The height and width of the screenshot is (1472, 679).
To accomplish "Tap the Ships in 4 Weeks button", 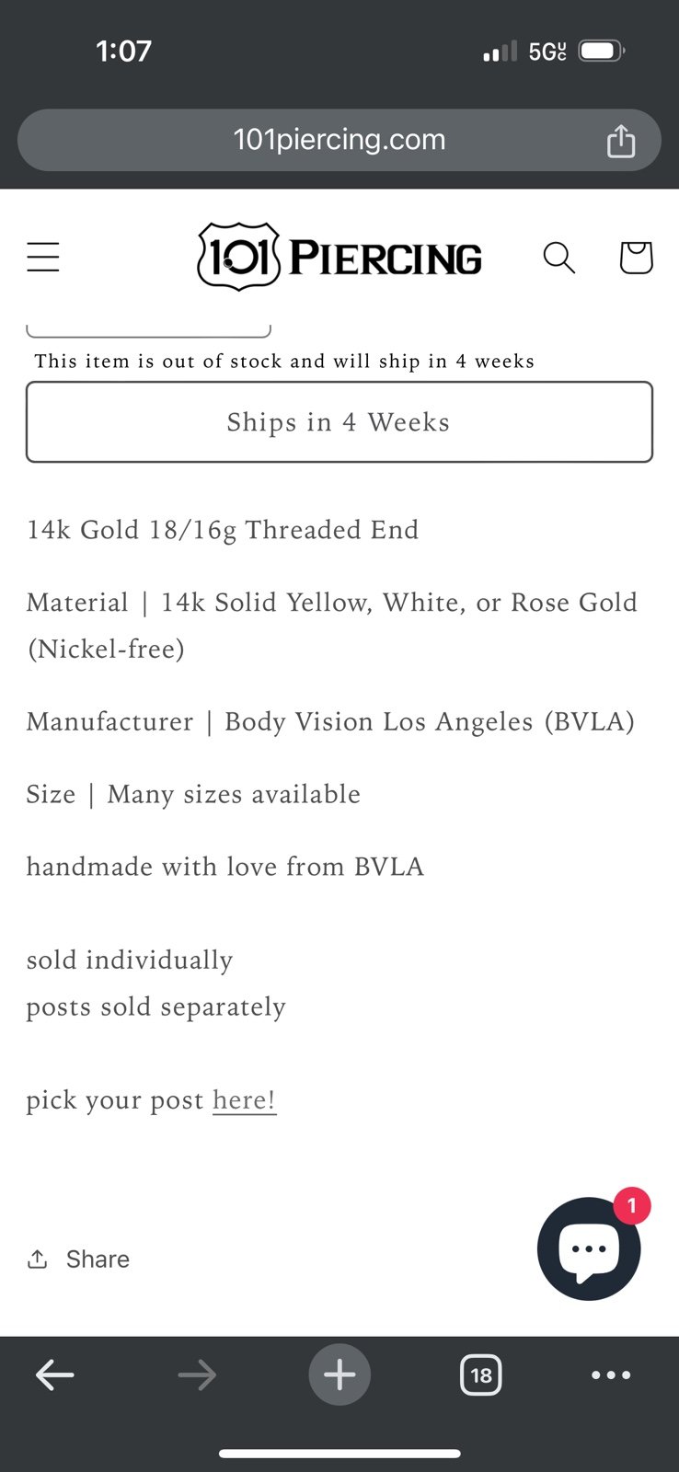I will point(339,422).
